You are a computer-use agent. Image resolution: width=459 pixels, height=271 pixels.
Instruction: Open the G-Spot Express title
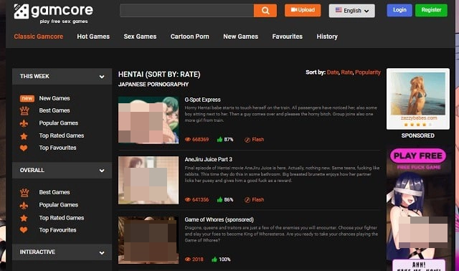point(202,100)
